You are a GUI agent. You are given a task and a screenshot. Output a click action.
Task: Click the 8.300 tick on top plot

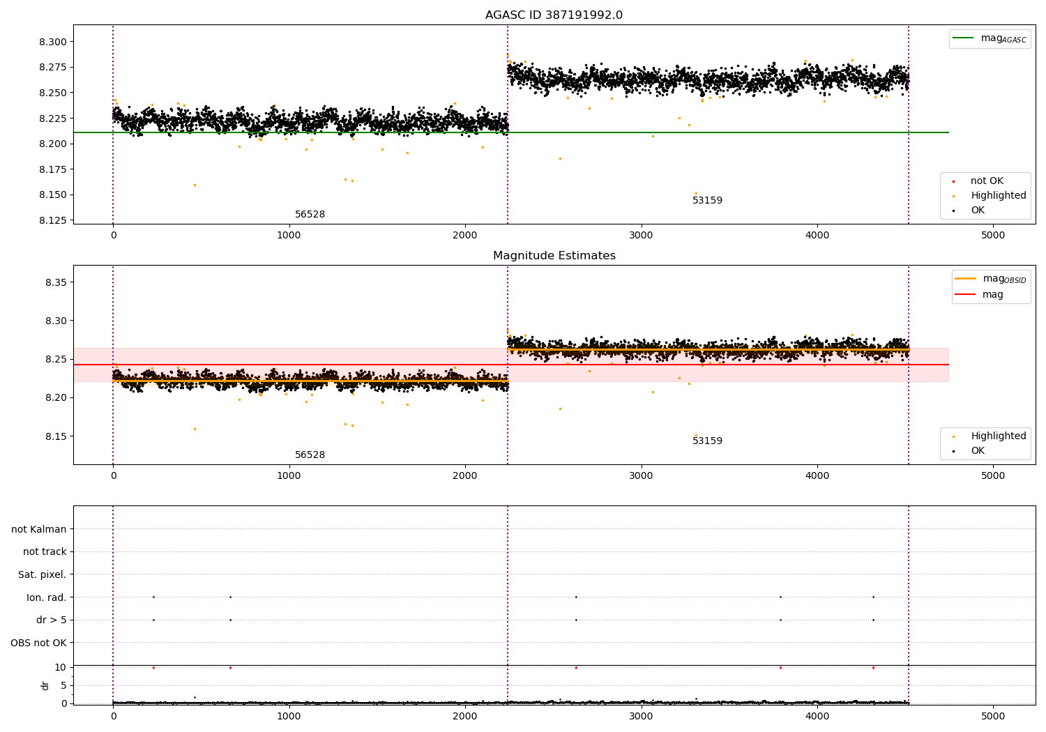click(x=53, y=42)
